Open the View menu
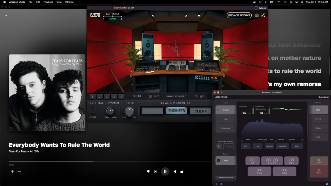This screenshot has height=186, width=331. 59,2
